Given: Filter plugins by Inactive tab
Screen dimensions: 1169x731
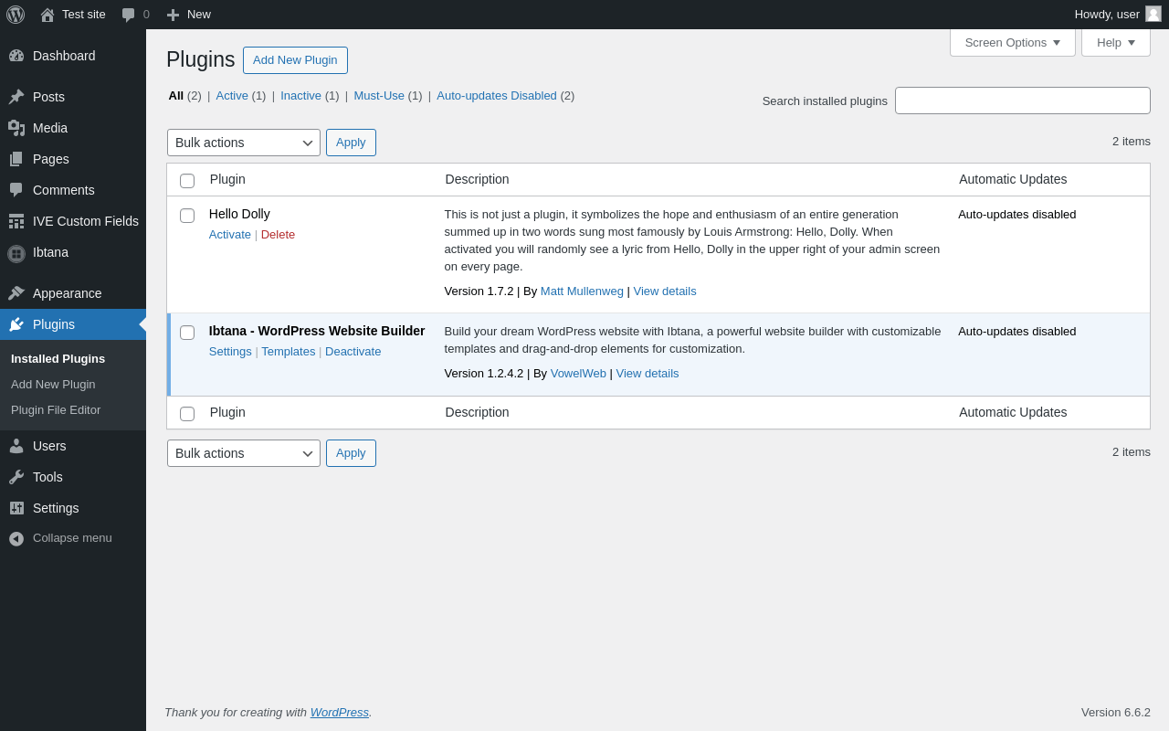Looking at the screenshot, I should click(300, 96).
